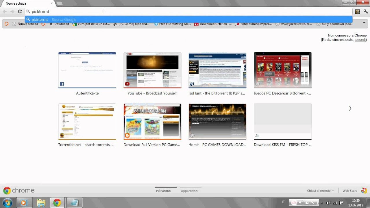Viewport: 370px width, 208px height.
Task: Open the Web Store link
Action: (x=350, y=191)
